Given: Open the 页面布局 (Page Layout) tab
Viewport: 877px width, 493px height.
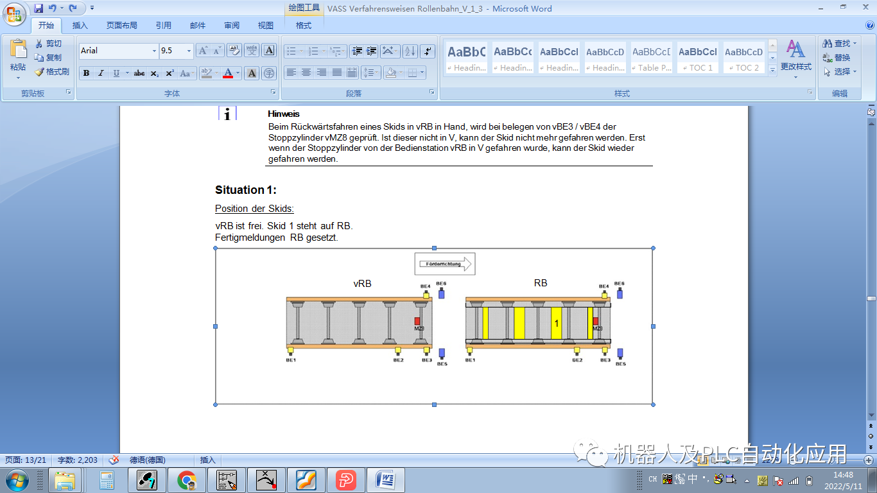Looking at the screenshot, I should 121,26.
